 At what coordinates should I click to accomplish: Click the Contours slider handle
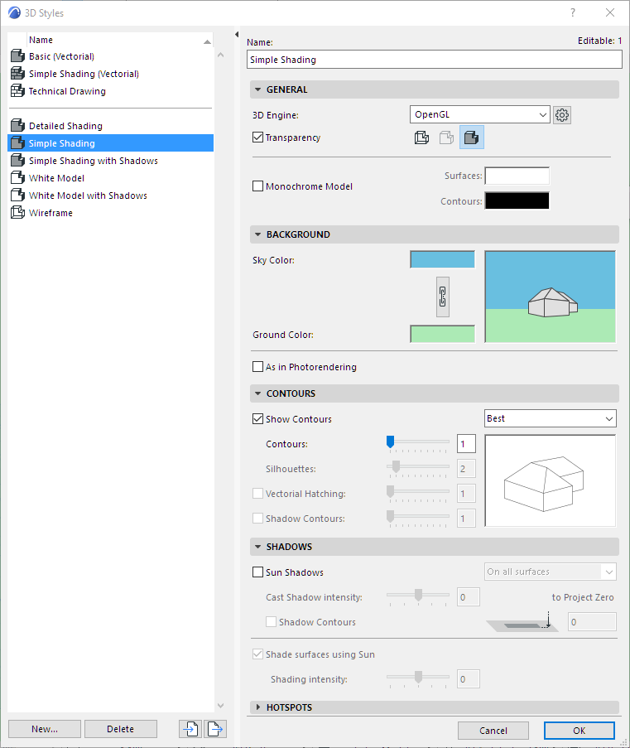click(x=390, y=442)
